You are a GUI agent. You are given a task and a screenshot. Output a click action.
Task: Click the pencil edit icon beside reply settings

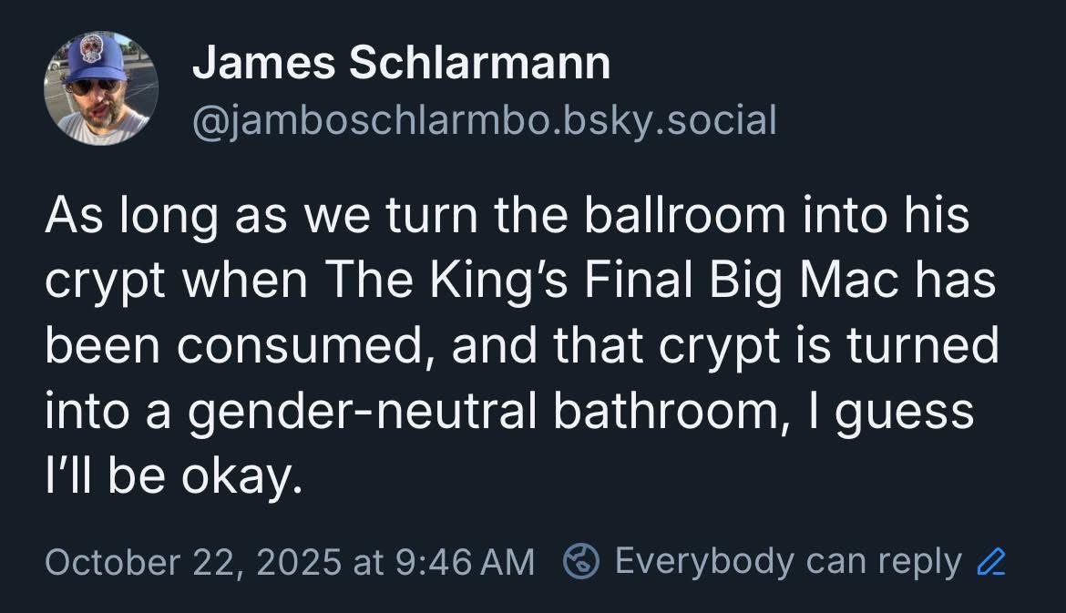[x=987, y=562]
